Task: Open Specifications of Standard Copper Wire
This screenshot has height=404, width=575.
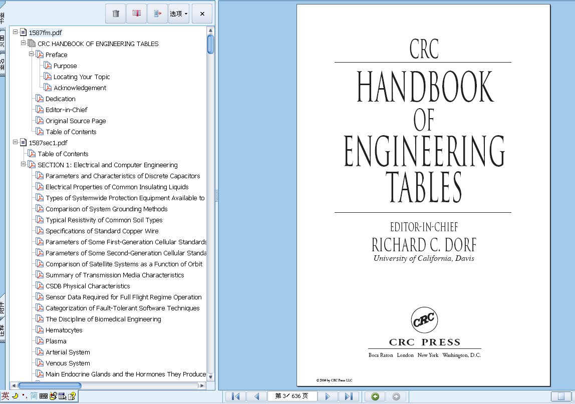Action: tap(102, 231)
